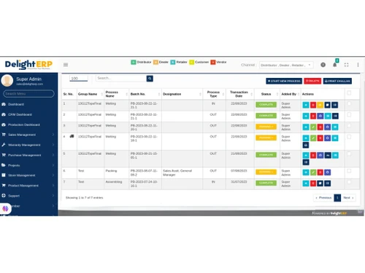
Task: Open the notifications bell
Action: [x=335, y=65]
